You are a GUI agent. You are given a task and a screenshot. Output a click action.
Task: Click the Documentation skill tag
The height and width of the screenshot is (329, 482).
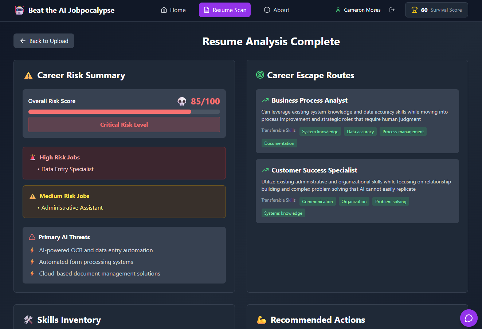pyautogui.click(x=279, y=143)
